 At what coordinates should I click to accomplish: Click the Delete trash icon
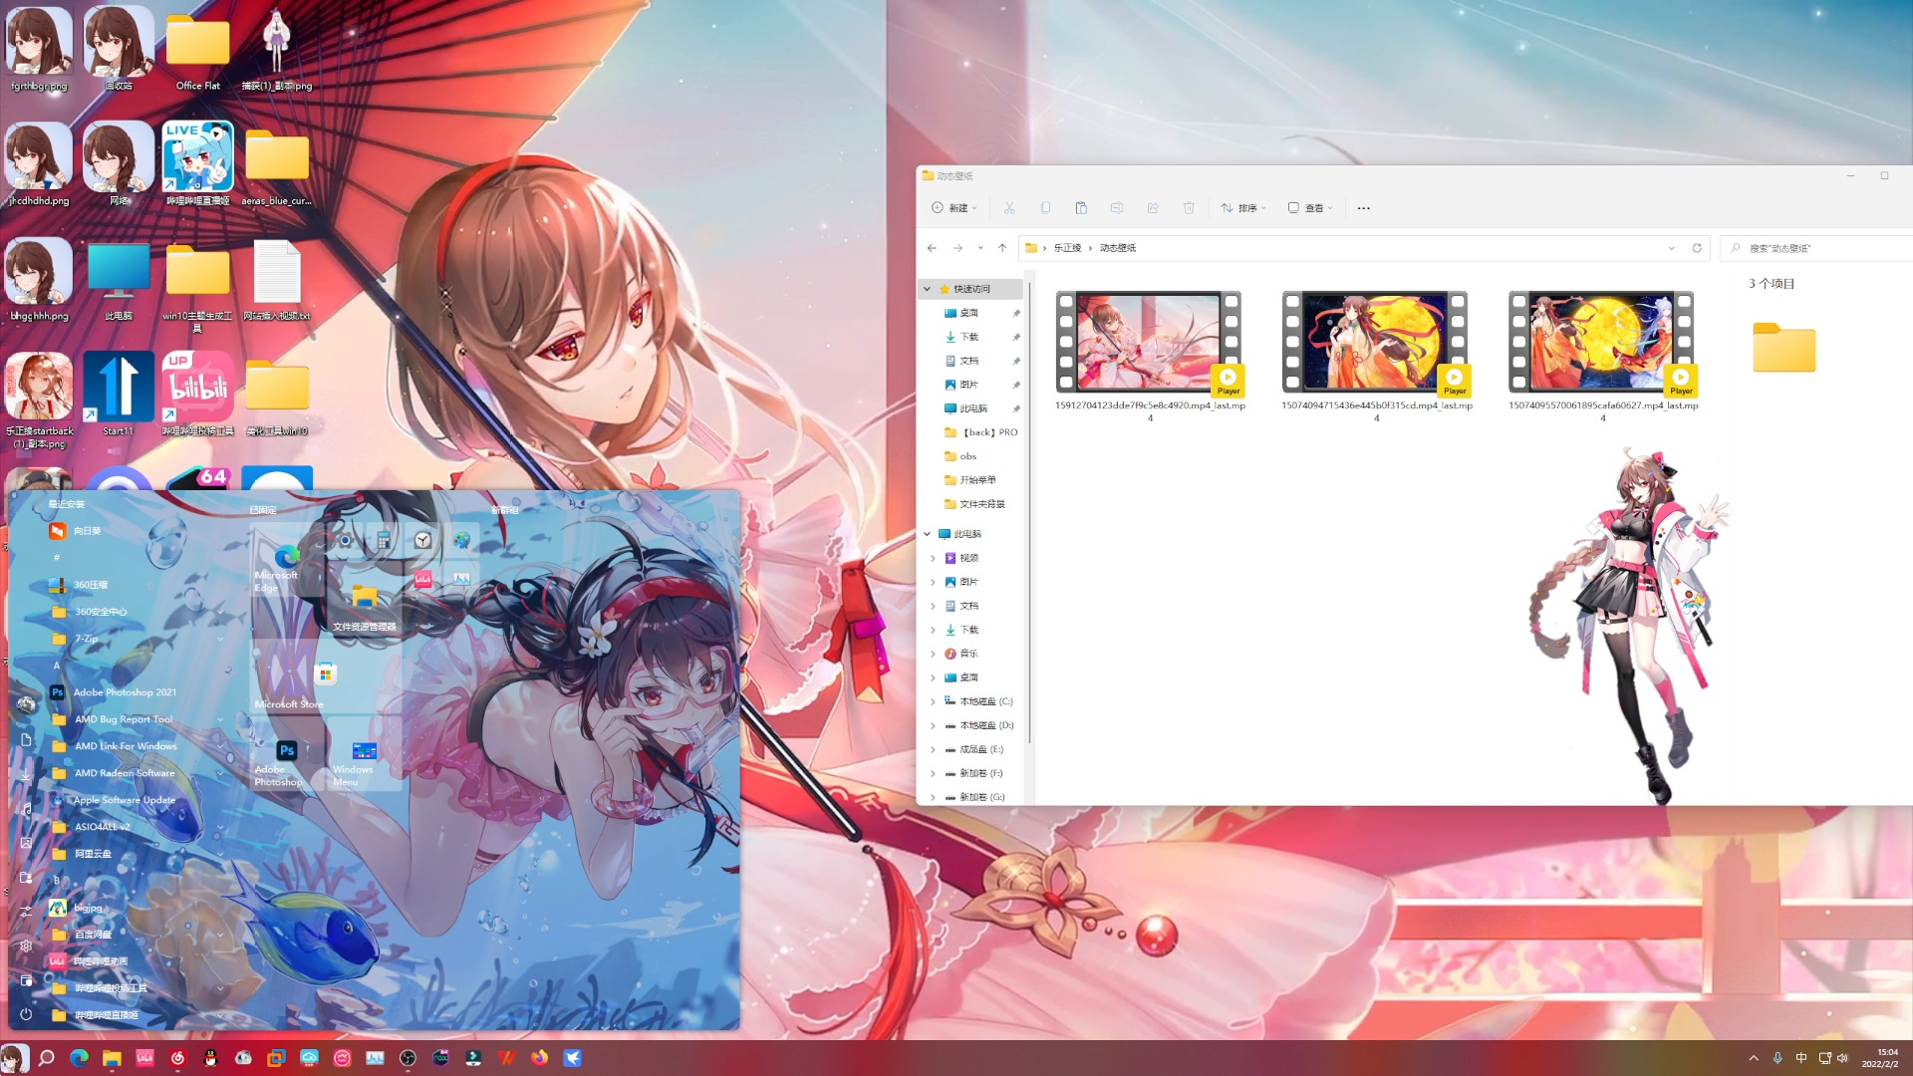1189,208
